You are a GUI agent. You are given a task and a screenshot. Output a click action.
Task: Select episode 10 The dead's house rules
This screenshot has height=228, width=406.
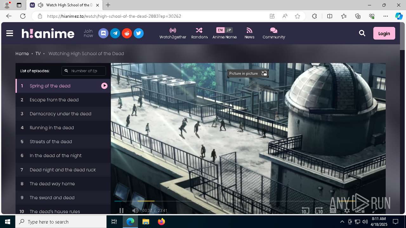[63, 210]
